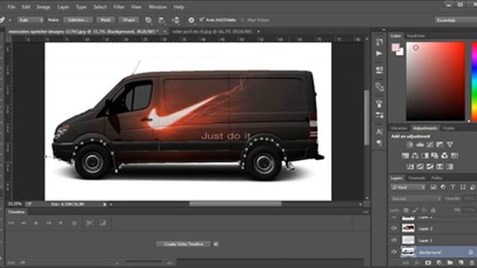Toggle filter for adjustment layers
Image resolution: width=477 pixels, height=268 pixels.
point(443,187)
